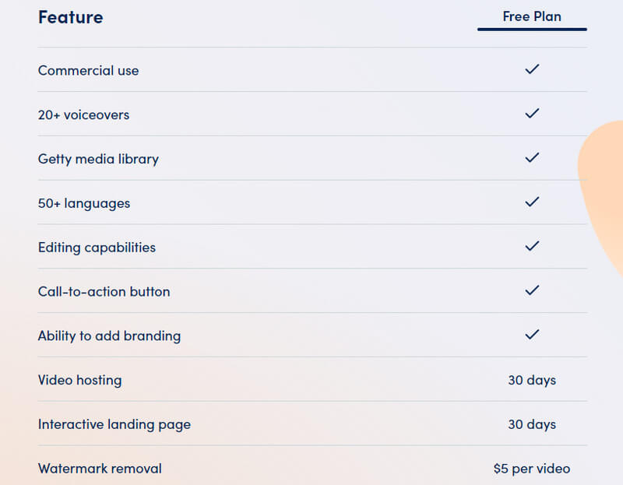Click the Watermark removal feature label
623x485 pixels.
[x=100, y=469]
